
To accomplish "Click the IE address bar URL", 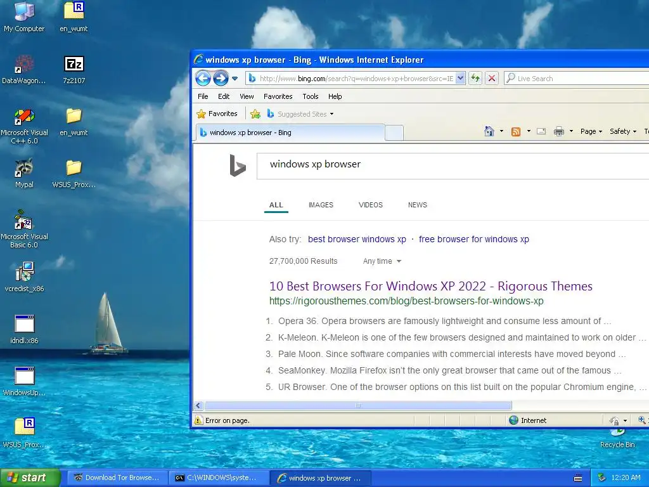I will [x=356, y=78].
